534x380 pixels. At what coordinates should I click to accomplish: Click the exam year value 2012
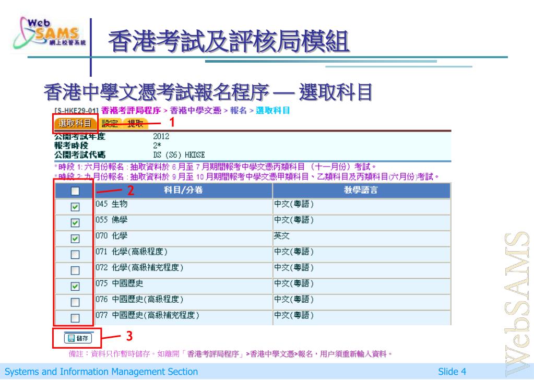(161, 137)
